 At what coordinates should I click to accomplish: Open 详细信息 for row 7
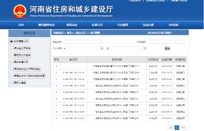tap(180, 105)
